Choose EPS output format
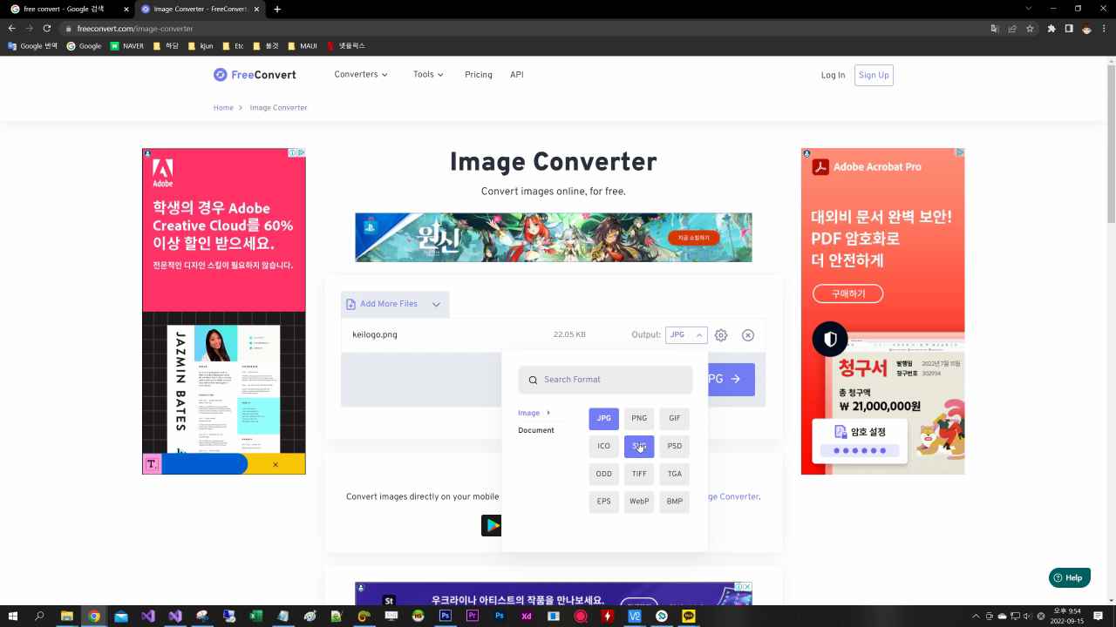This screenshot has height=627, width=1116. [x=603, y=502]
